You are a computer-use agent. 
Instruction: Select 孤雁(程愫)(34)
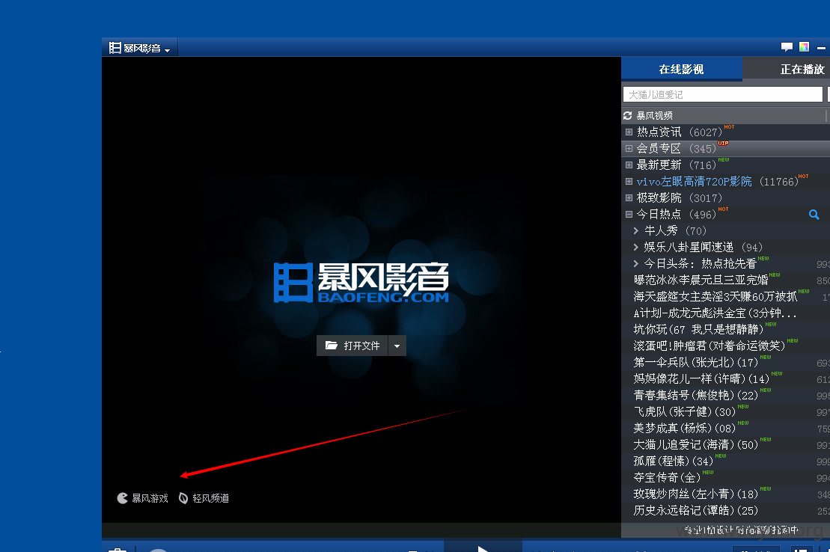click(674, 461)
